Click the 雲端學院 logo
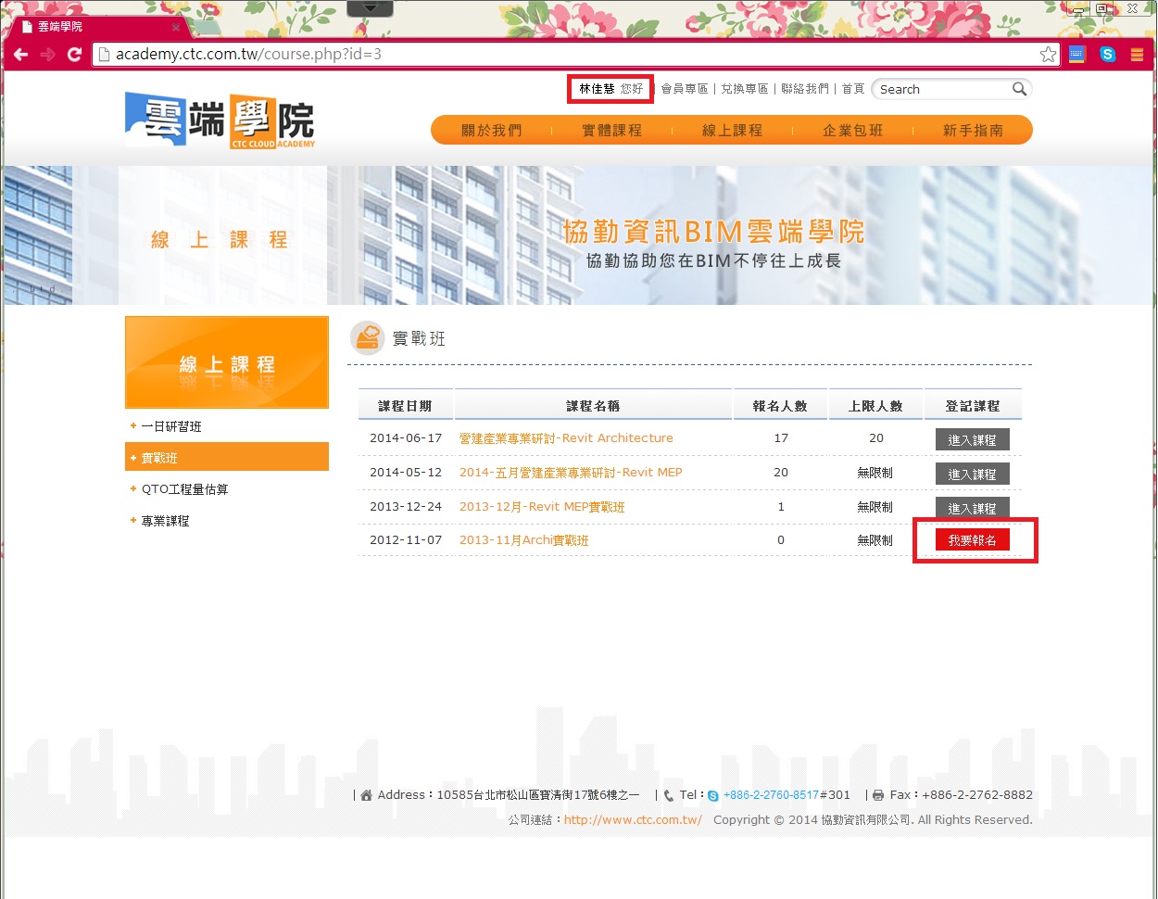The height and width of the screenshot is (899, 1158). [220, 120]
